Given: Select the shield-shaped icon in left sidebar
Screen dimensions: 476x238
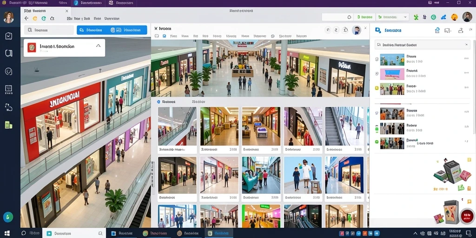Looking at the screenshot, I should 9,71.
